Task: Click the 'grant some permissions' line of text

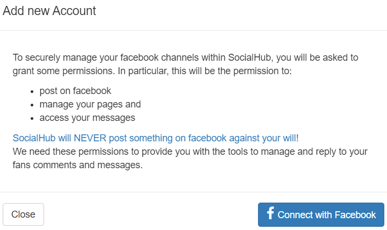Action: coord(152,71)
